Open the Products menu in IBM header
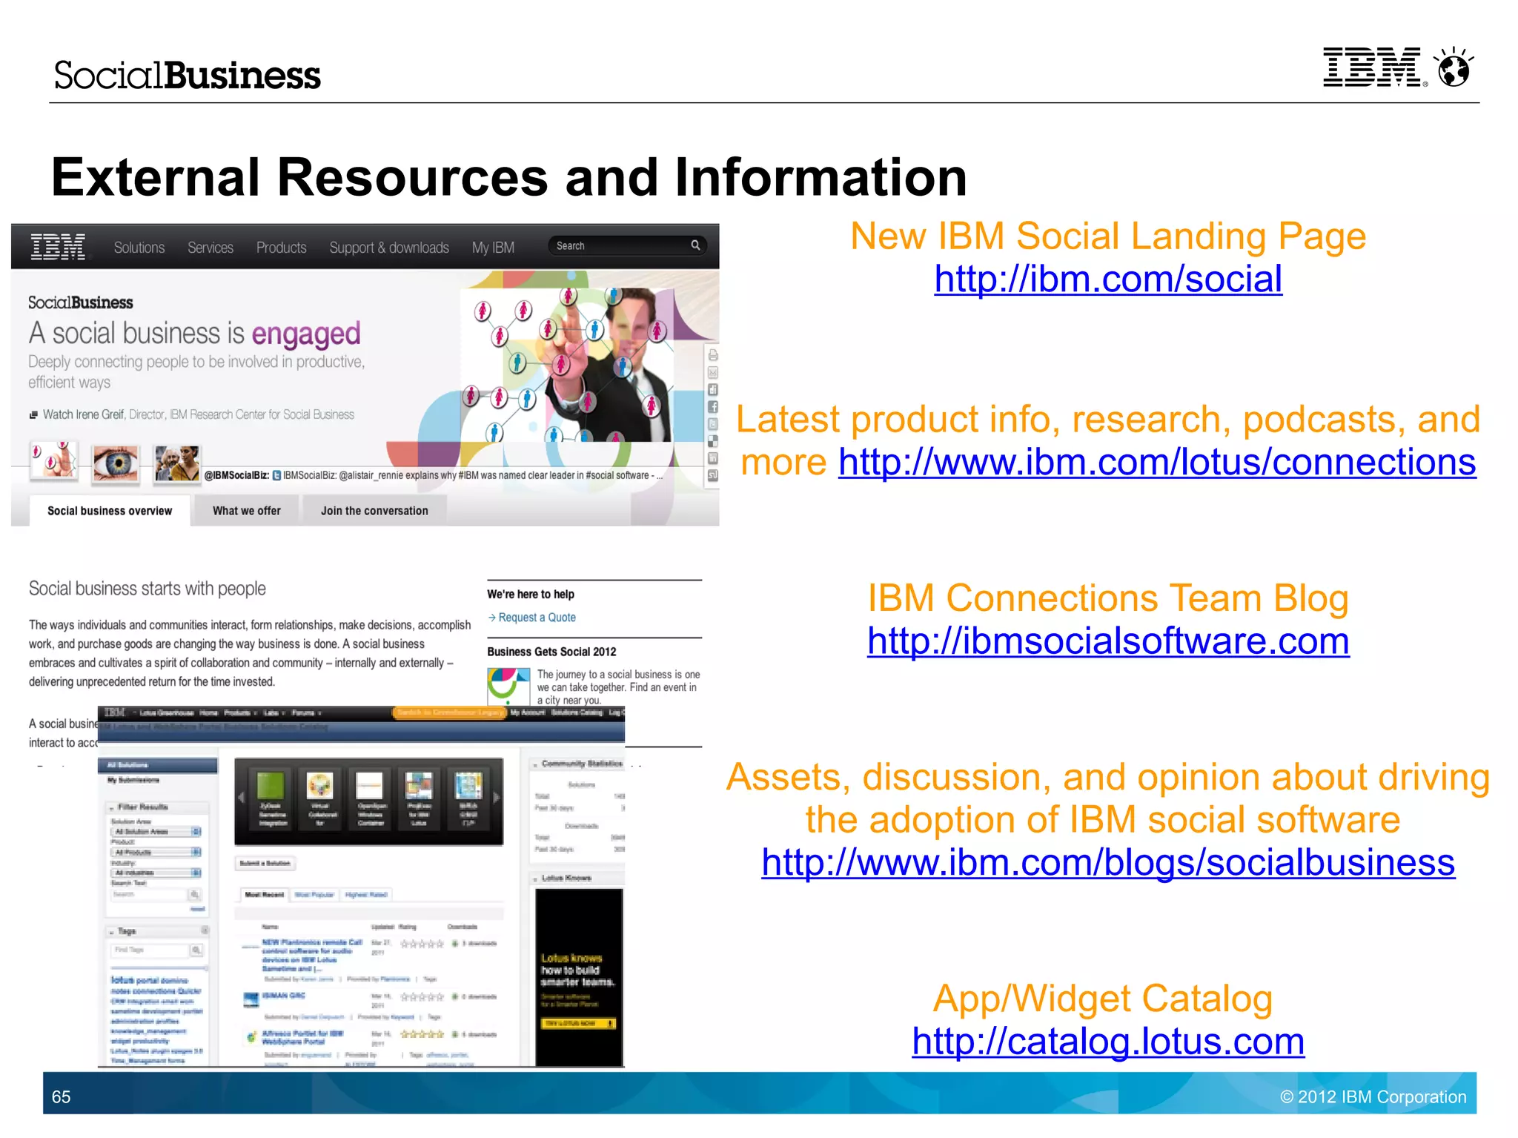This screenshot has width=1518, height=1138. 282,248
